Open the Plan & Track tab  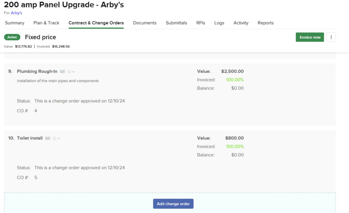coord(46,23)
